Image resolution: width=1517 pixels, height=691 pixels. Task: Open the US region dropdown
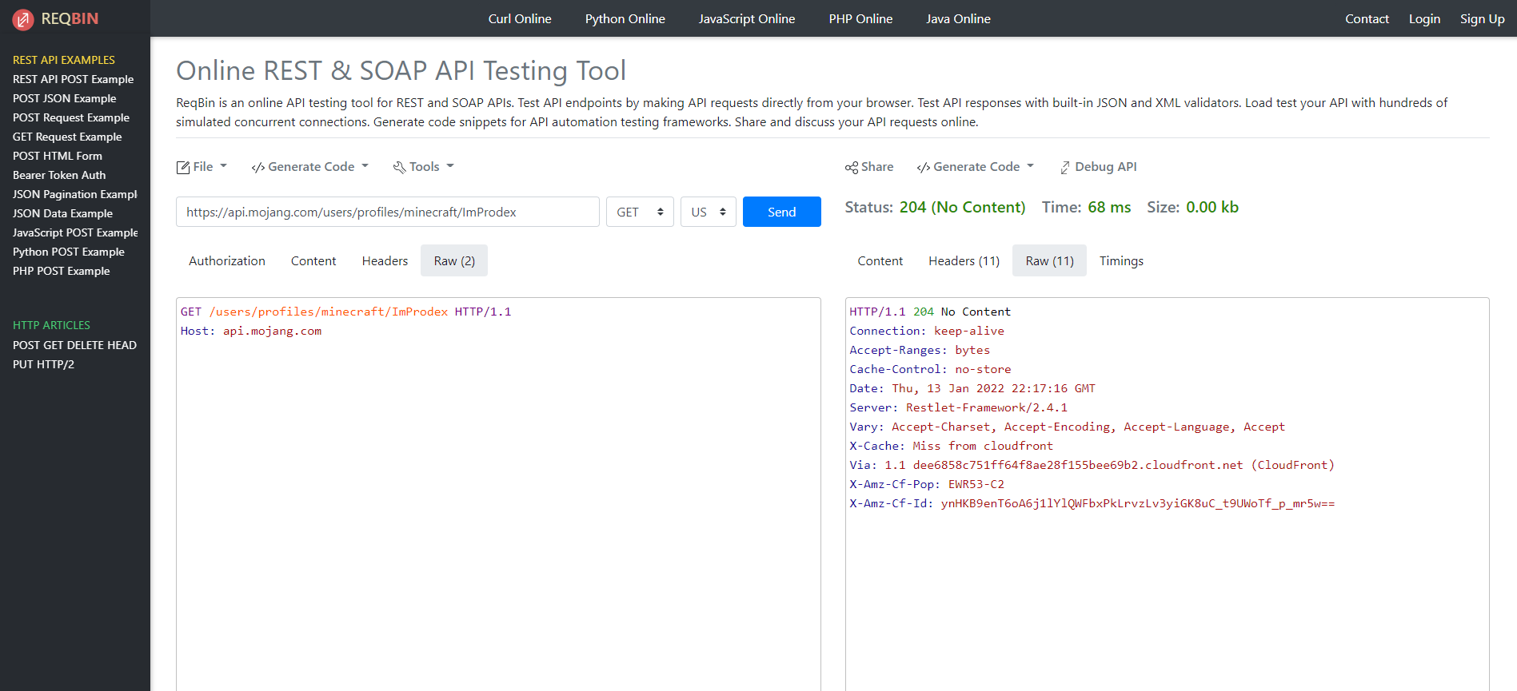pos(708,212)
